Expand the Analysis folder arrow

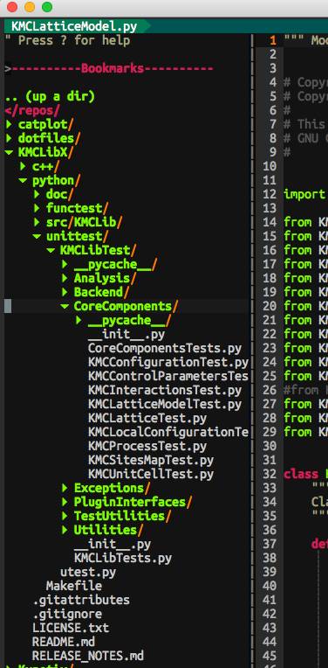tap(65, 279)
